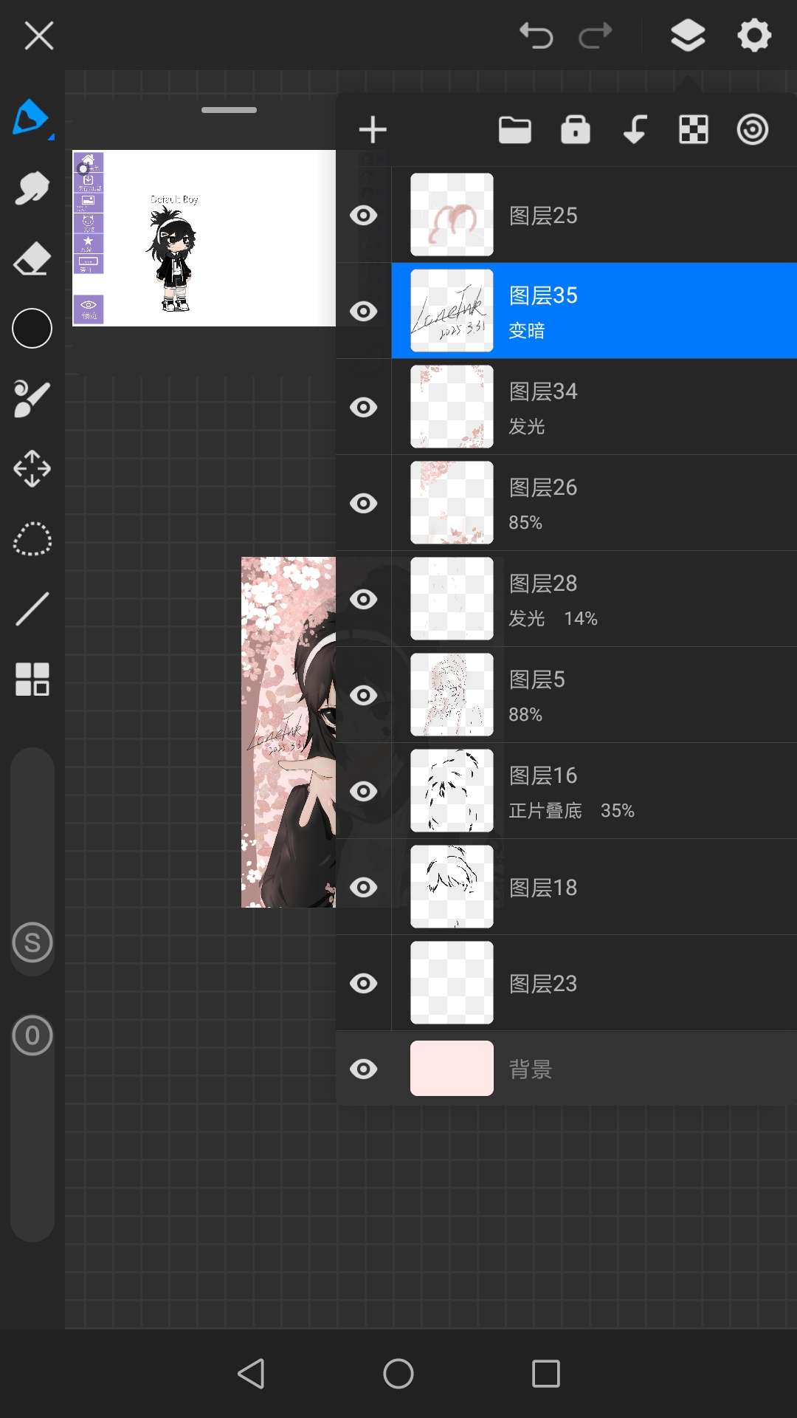Hide layer 图层25 with eye icon
Image resolution: width=797 pixels, height=1418 pixels.
pyautogui.click(x=363, y=215)
